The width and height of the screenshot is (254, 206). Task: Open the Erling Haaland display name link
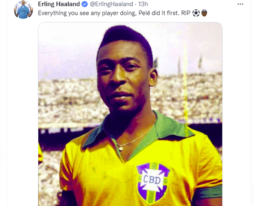coord(59,4)
